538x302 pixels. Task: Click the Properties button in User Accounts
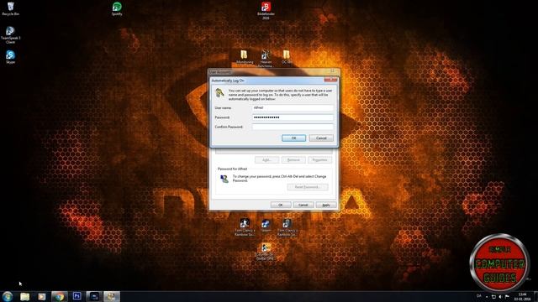point(319,160)
